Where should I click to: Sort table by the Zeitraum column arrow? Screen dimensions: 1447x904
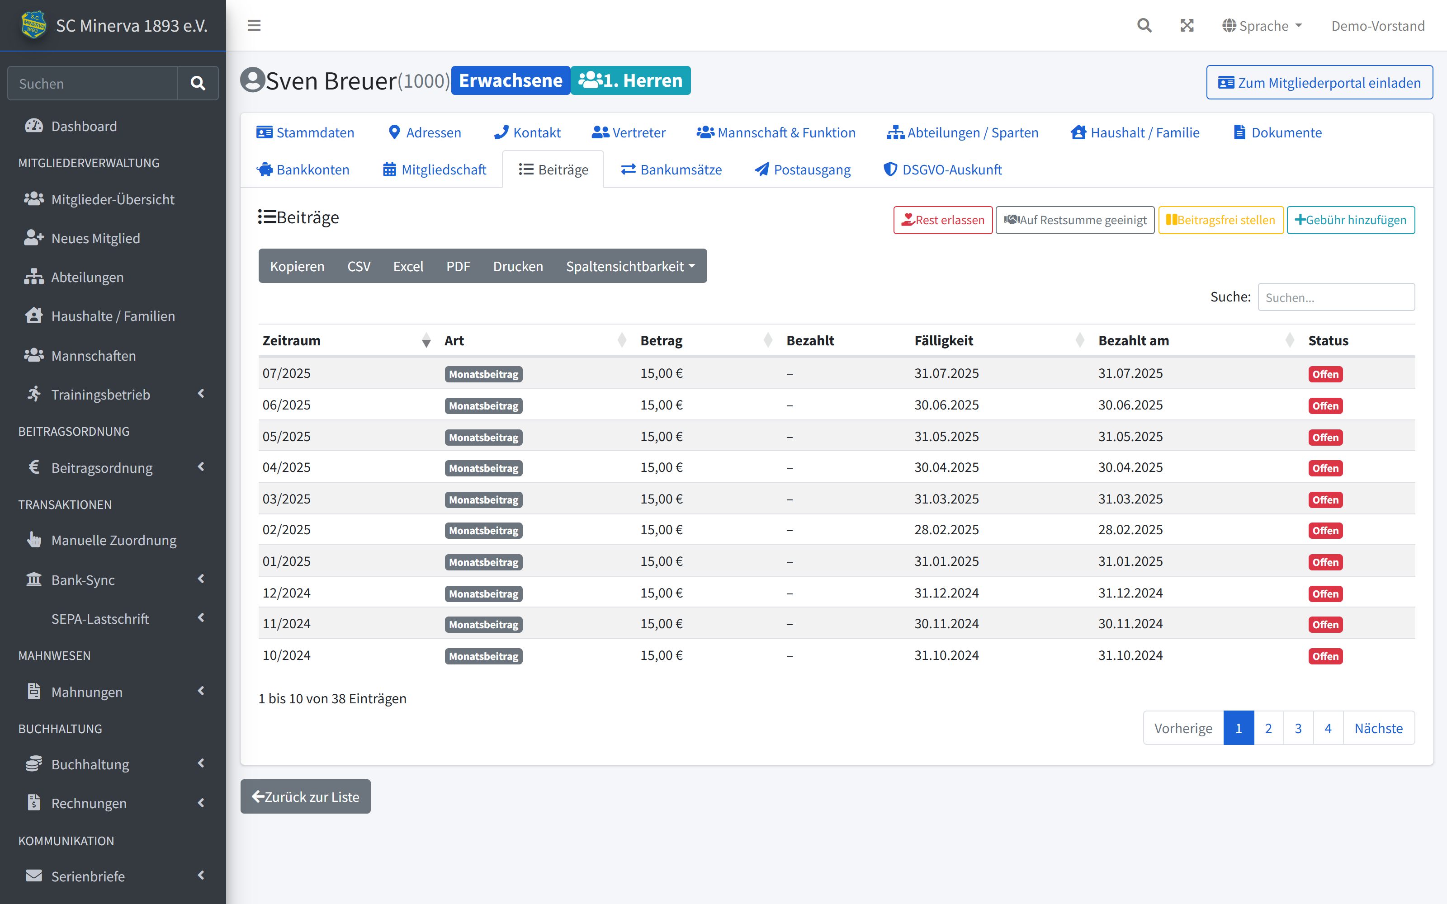pyautogui.click(x=426, y=341)
